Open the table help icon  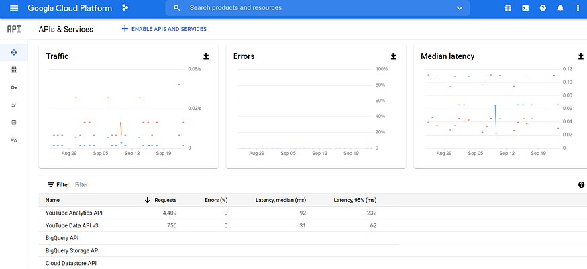(581, 184)
